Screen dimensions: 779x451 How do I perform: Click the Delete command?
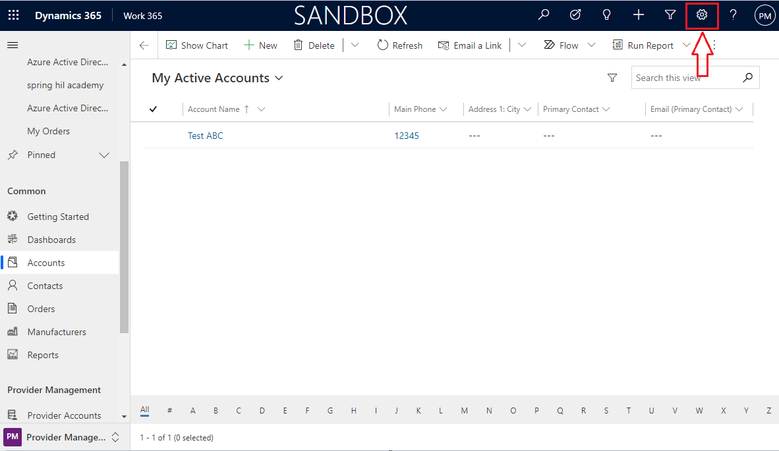click(314, 45)
